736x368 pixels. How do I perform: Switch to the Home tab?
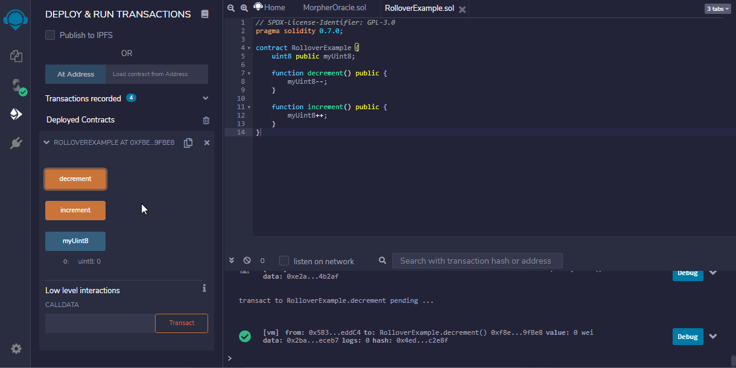pyautogui.click(x=269, y=8)
